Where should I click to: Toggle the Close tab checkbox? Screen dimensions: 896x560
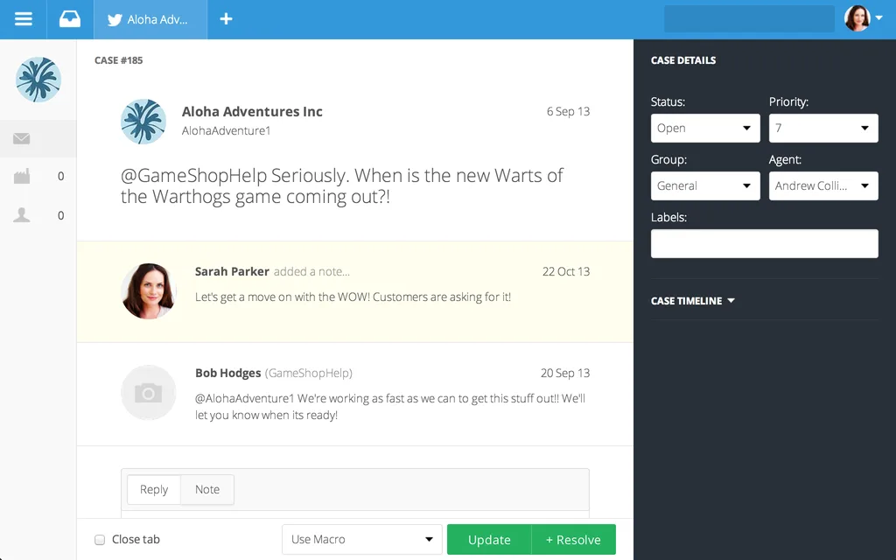[100, 539]
